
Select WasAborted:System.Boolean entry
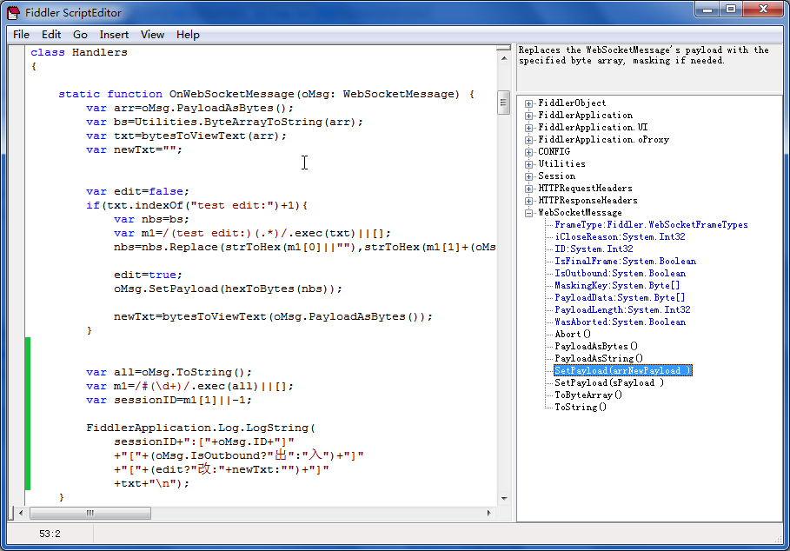620,322
